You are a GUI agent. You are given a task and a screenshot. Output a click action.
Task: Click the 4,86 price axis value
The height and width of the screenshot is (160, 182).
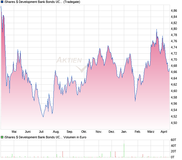pos(174,11)
